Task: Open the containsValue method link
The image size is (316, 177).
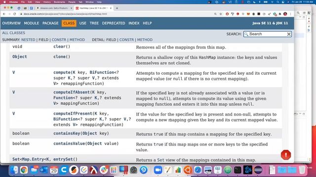Action: (69, 144)
